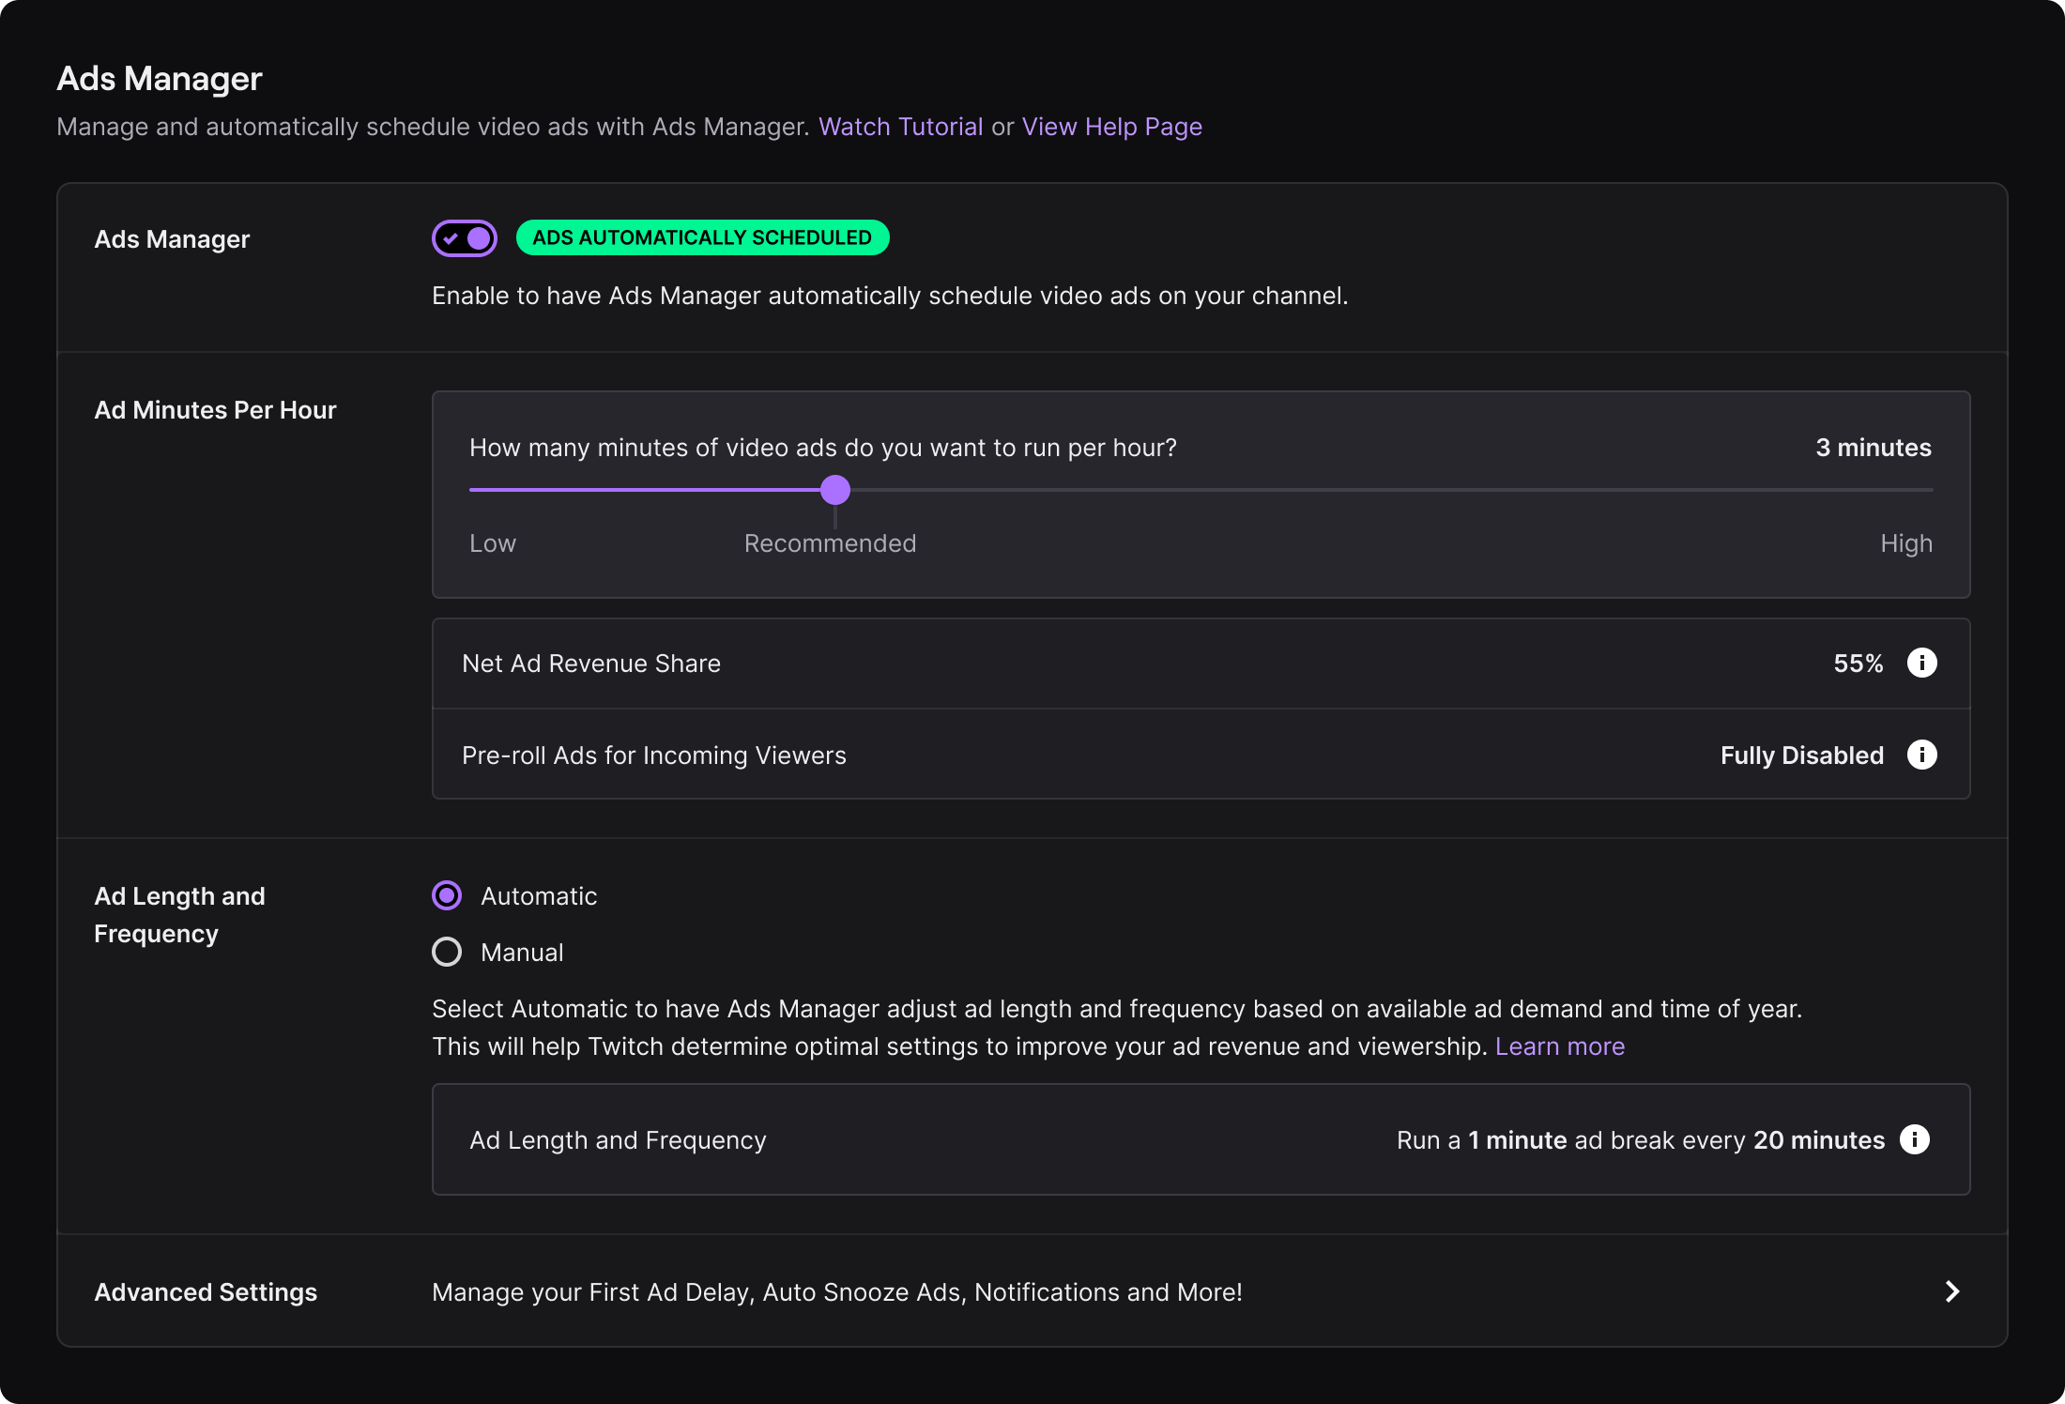Open the Advanced Settings row

coord(835,1291)
